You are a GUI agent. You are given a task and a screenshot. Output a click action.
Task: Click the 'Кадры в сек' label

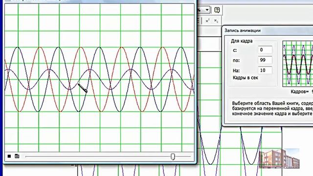(x=246, y=78)
